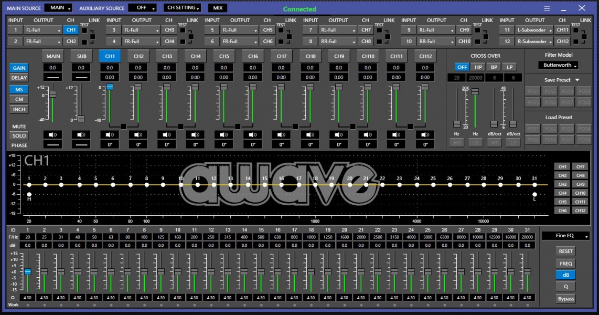Toggle LINK checkbox for CH1/CH2 pair

(x=92, y=37)
